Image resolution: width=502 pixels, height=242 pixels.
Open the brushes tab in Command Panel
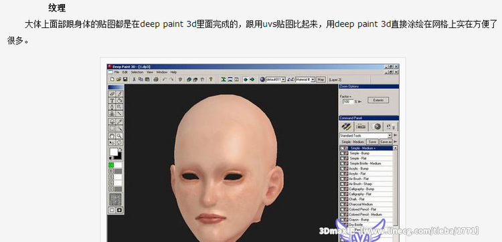tap(347, 126)
